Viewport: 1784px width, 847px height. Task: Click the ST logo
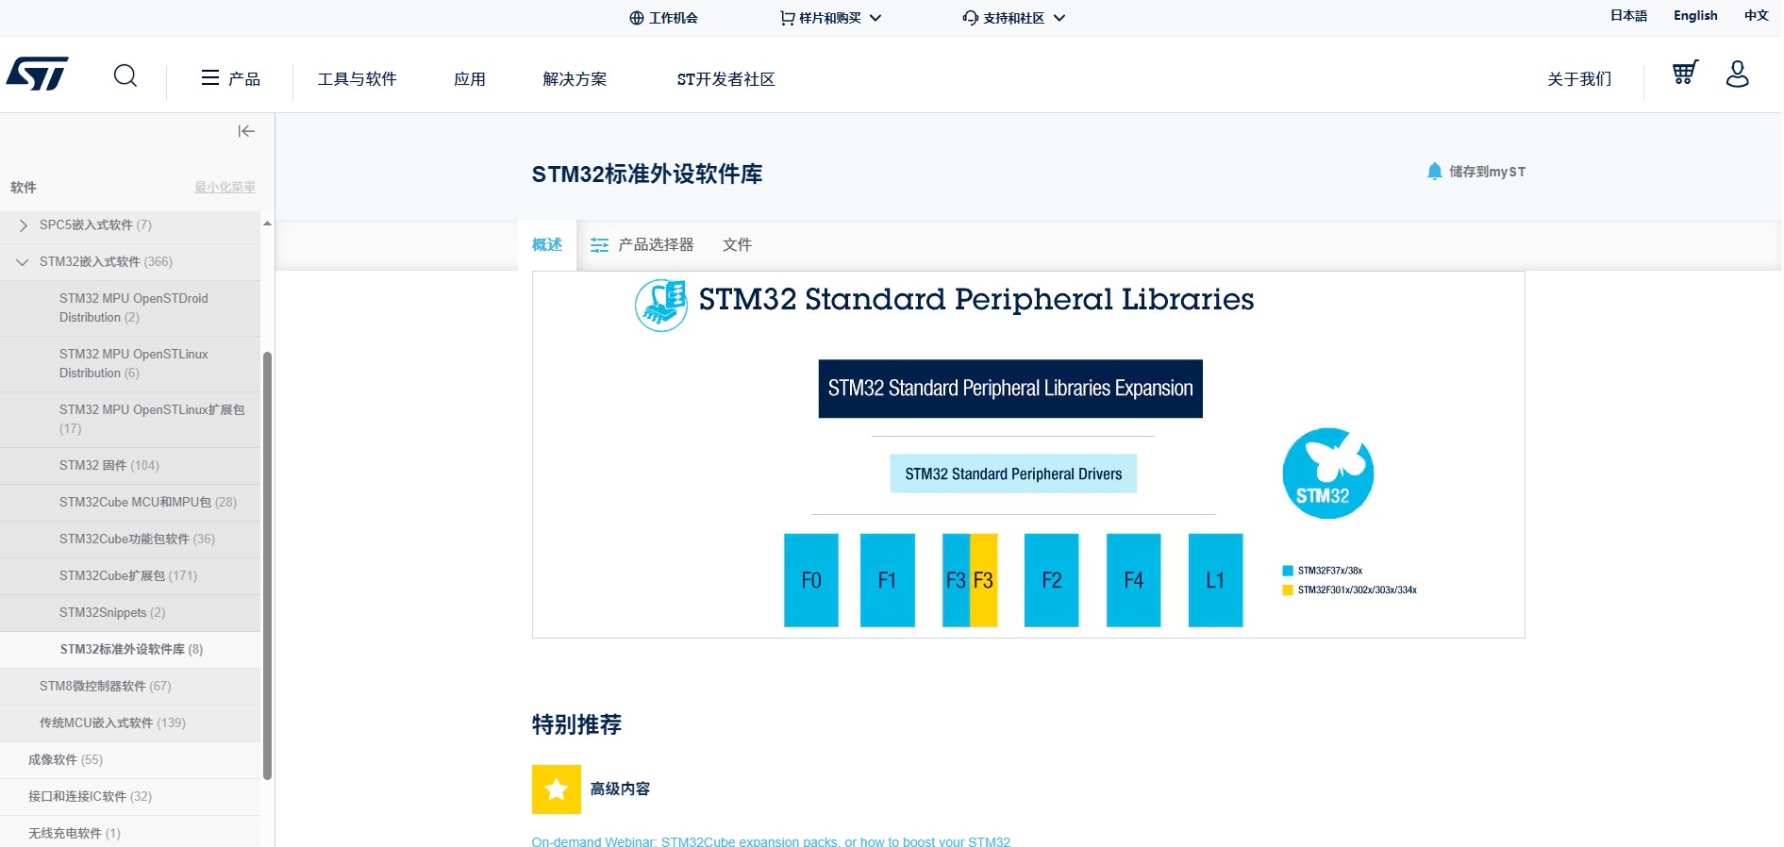[37, 74]
